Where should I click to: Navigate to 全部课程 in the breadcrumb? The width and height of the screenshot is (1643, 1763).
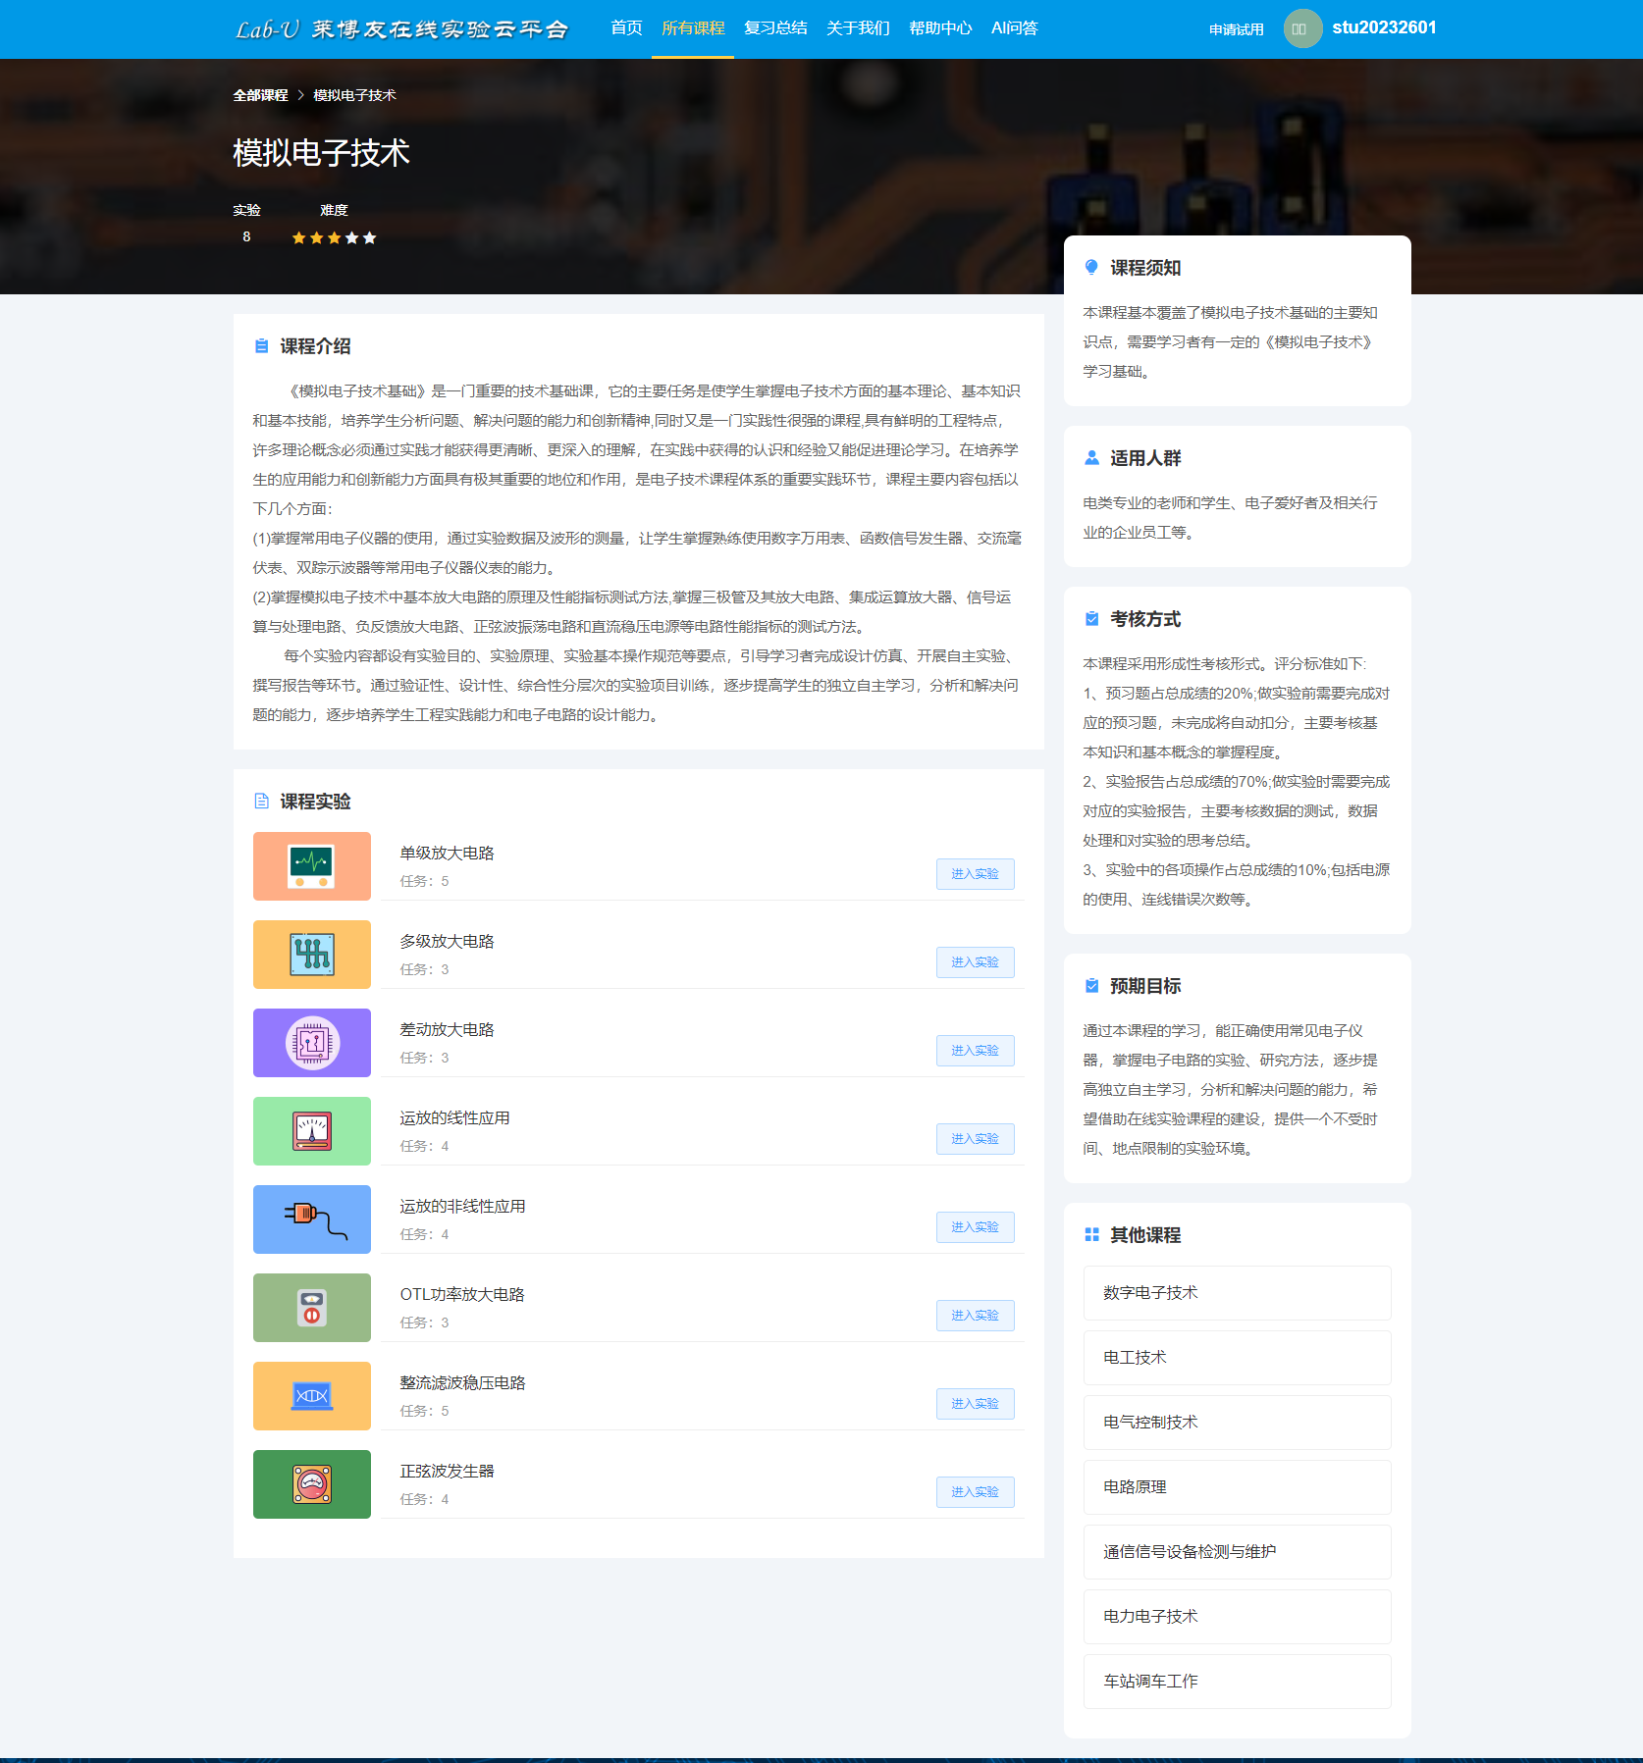(x=260, y=95)
